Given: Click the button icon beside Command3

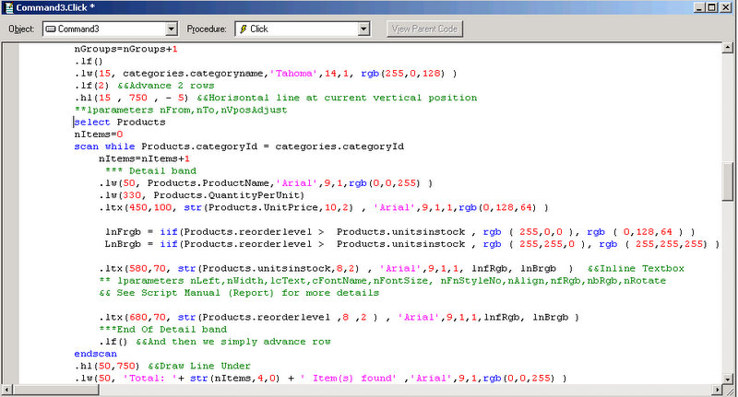Looking at the screenshot, I should point(51,29).
